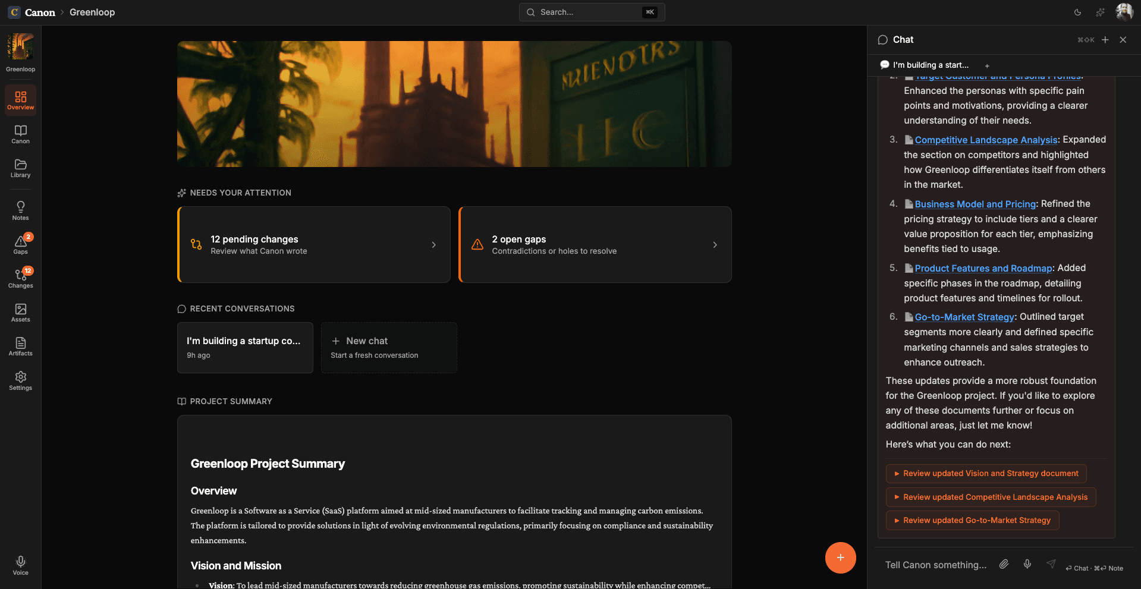This screenshot has height=589, width=1141.
Task: Start a New chat from recent conversations
Action: (389, 348)
